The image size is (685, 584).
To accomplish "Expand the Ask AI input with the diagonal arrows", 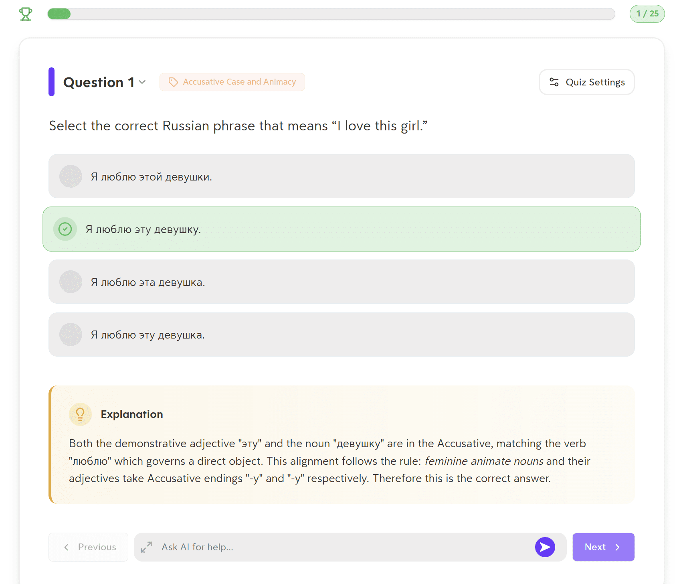I will coord(146,547).
